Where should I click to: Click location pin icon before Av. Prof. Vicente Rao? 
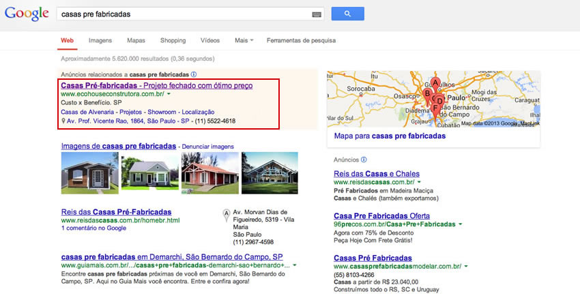point(63,121)
